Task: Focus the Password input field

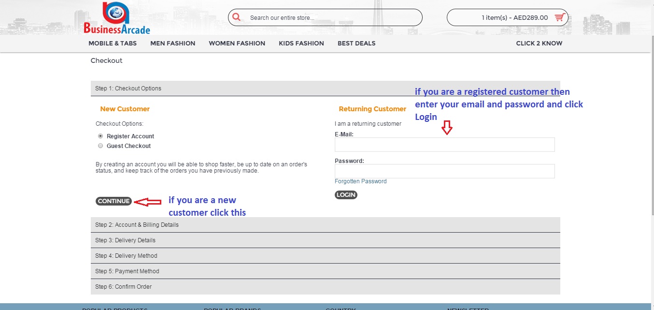Action: pos(444,171)
